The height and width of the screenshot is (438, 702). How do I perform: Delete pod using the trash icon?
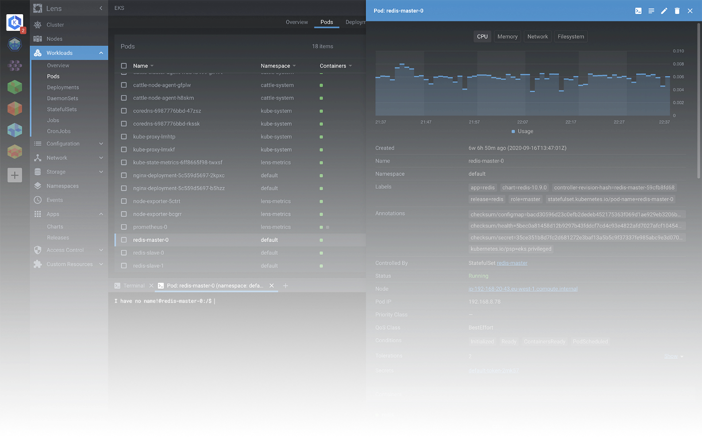pos(677,11)
